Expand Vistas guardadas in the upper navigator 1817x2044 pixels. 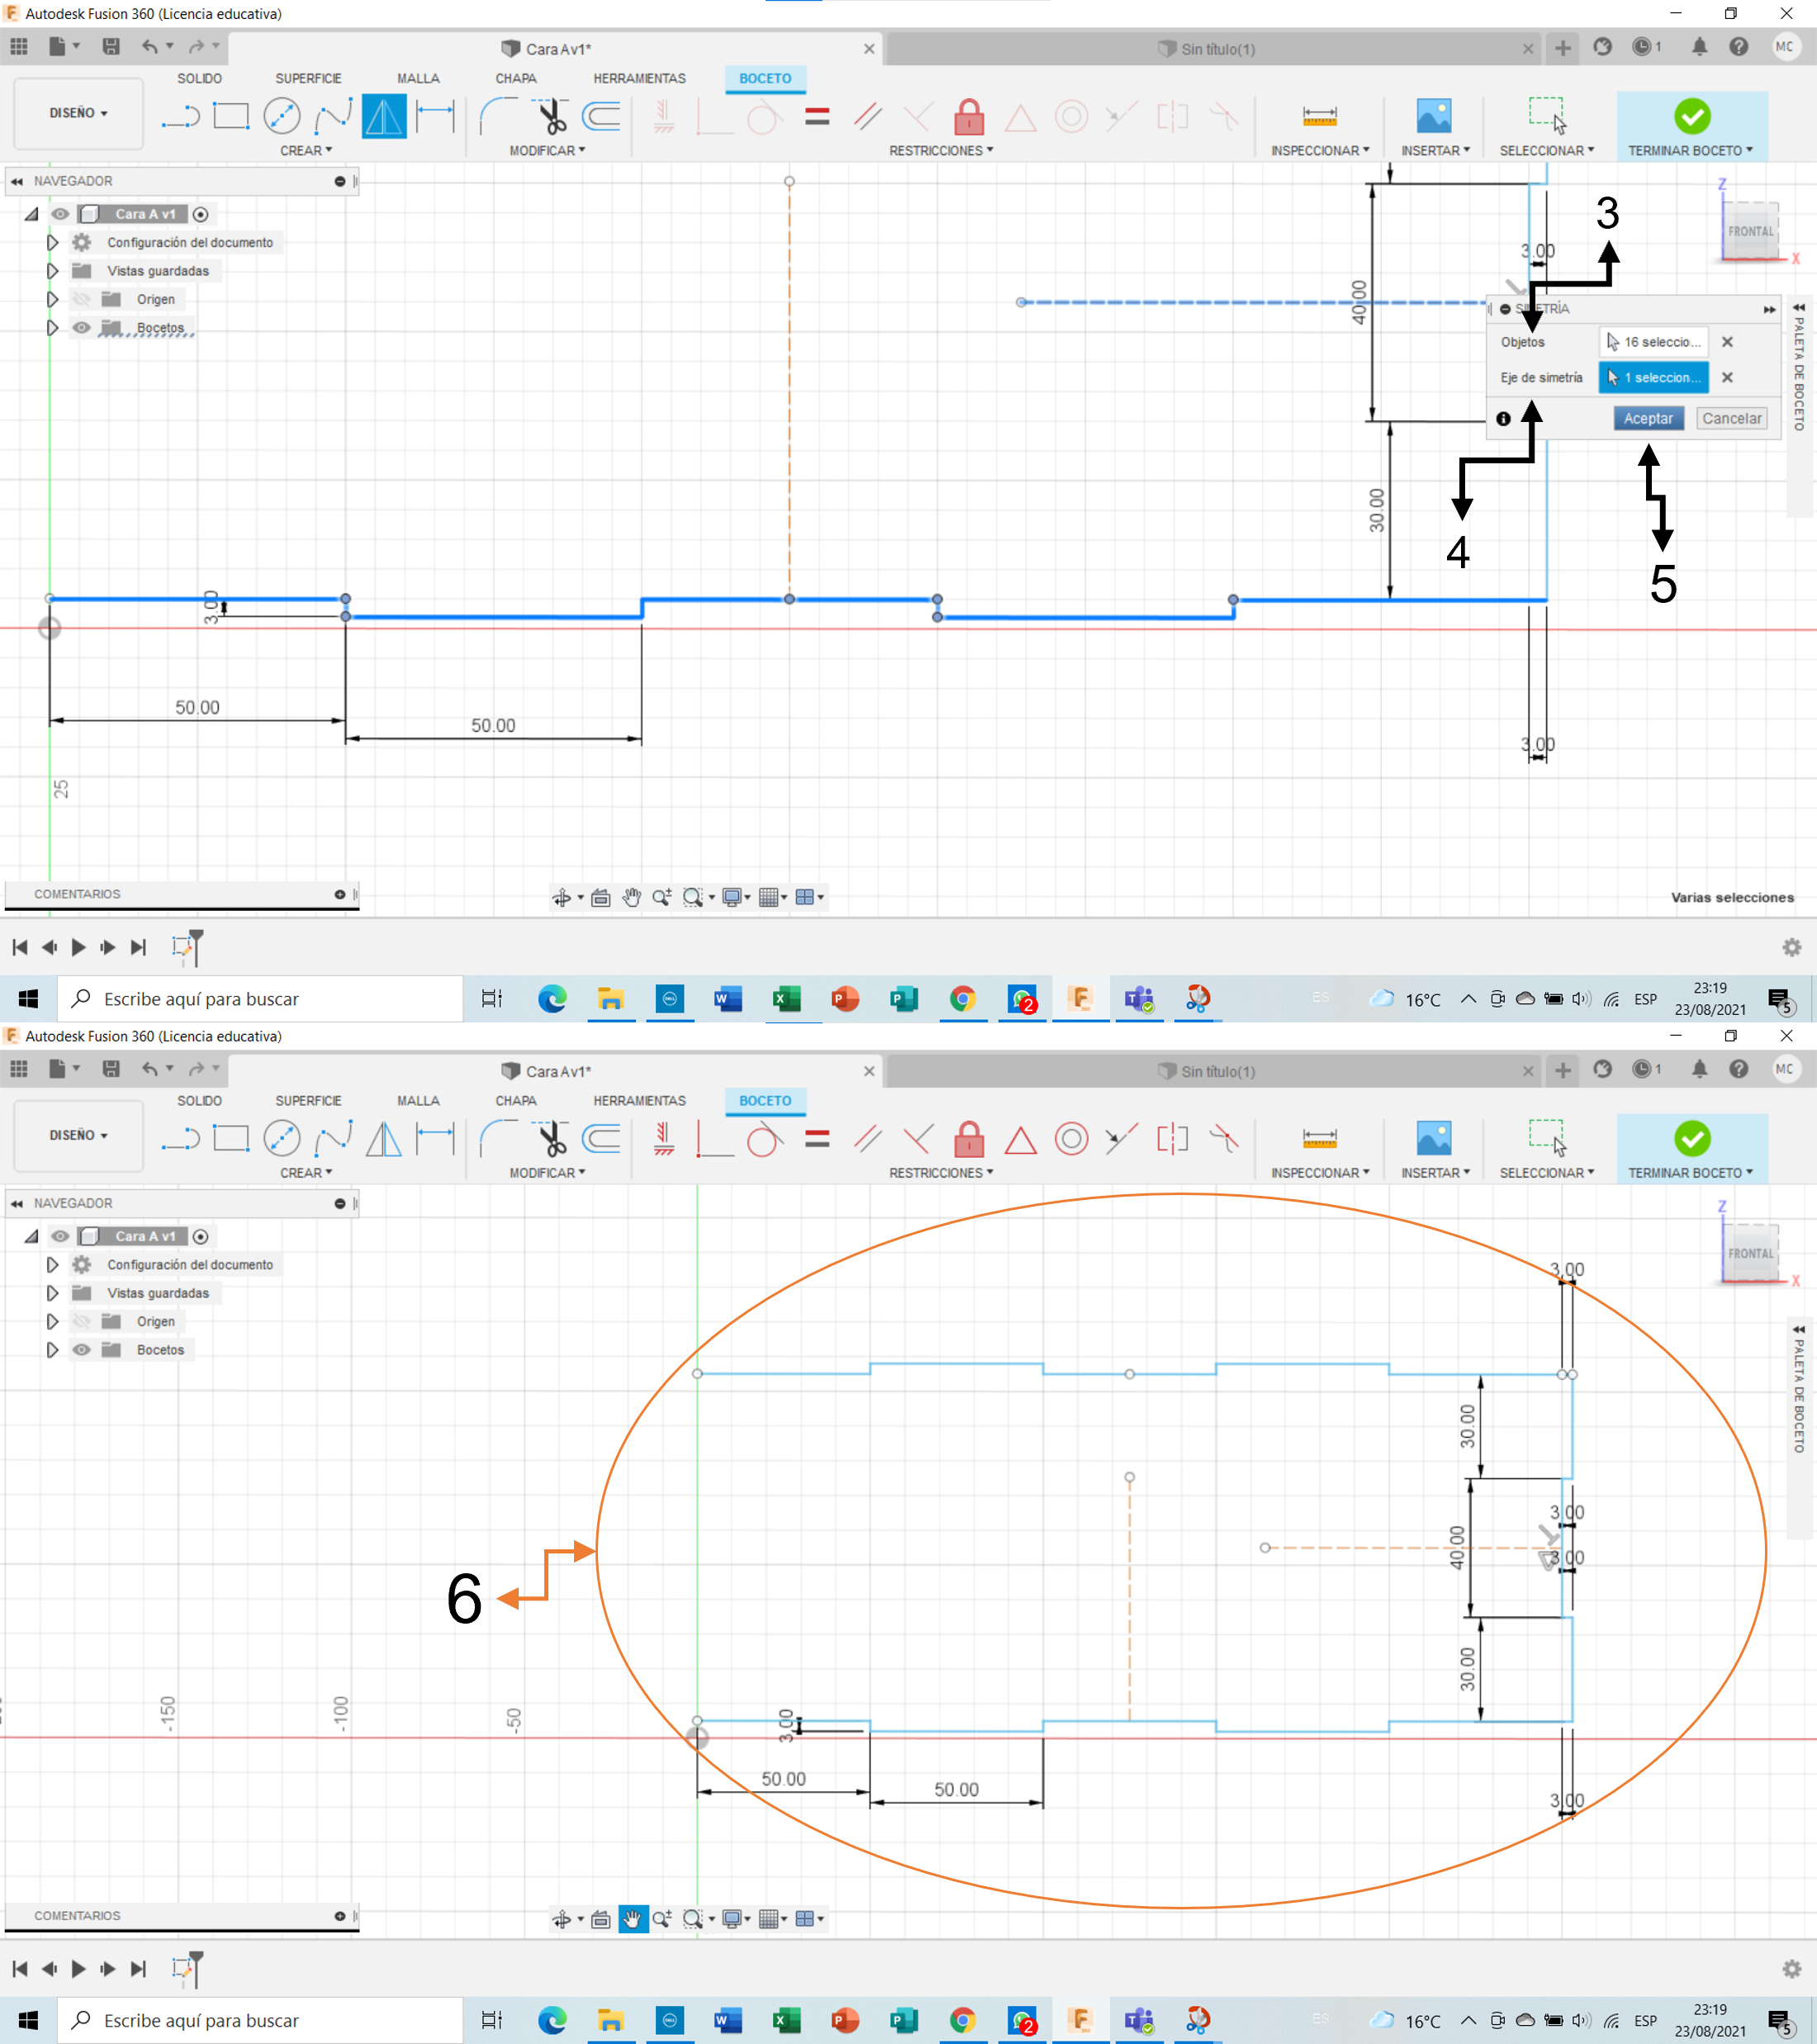point(52,271)
